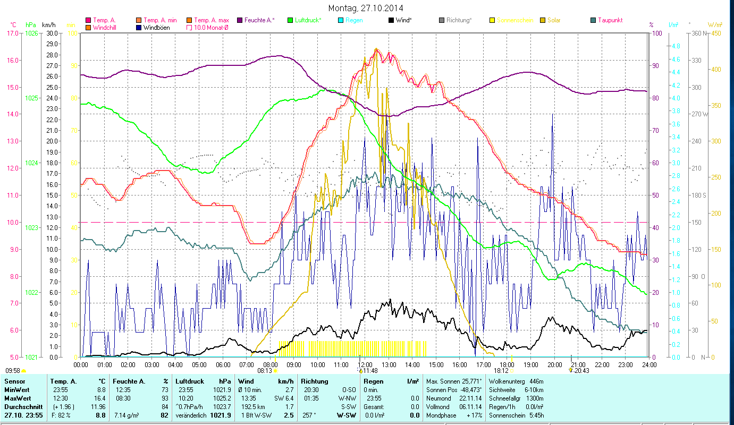Viewport: 734px width, 425px height.
Task: Click the Regen column header in table
Action: tap(374, 381)
